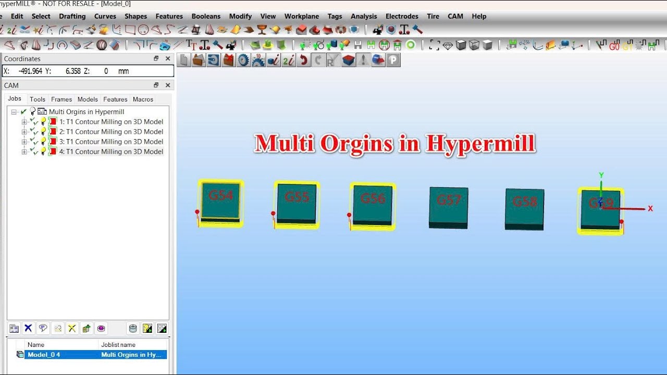Toggle the green checkmark of the Multi Orgins joblist
The image size is (667, 375).
pos(23,111)
